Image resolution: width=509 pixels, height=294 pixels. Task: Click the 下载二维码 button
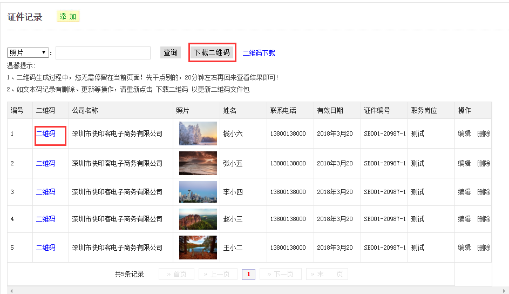point(212,52)
